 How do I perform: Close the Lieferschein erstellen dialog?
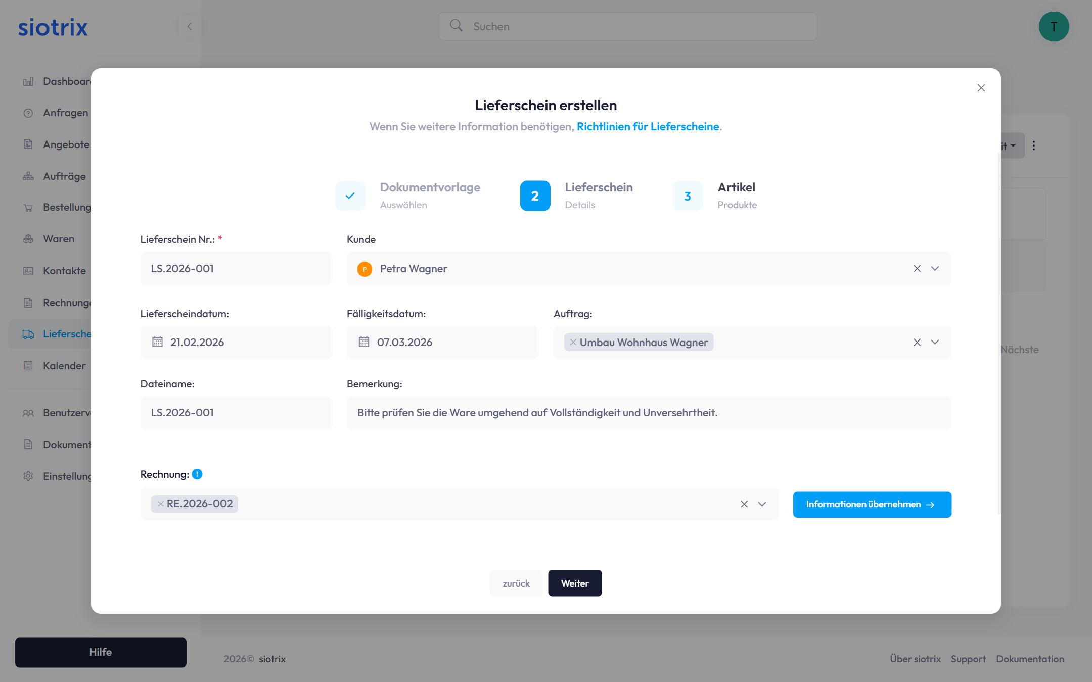[x=981, y=88]
